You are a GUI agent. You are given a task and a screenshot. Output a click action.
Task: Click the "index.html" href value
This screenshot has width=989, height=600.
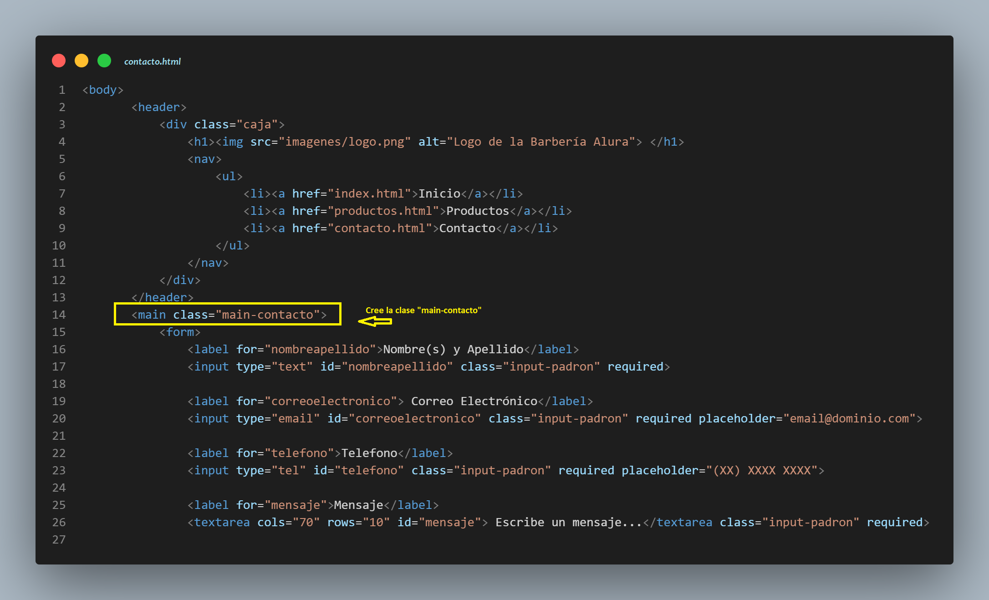tap(369, 193)
